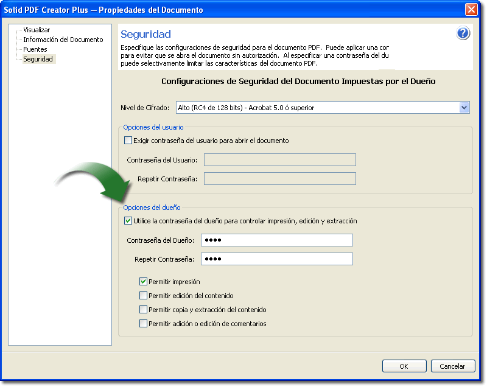Open Información del Documento section

click(63, 40)
